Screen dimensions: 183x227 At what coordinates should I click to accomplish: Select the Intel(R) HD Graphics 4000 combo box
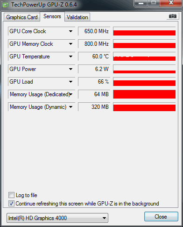(57, 218)
